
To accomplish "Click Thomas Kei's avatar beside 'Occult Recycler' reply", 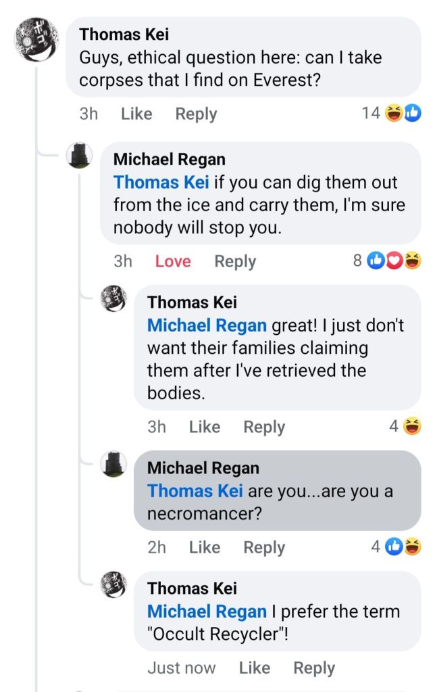I will tap(113, 584).
